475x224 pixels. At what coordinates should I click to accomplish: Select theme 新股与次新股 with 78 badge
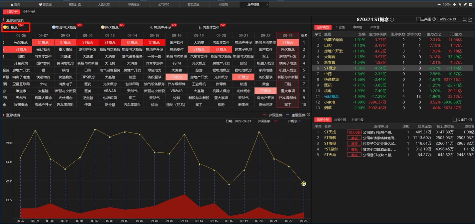(x=67, y=27)
